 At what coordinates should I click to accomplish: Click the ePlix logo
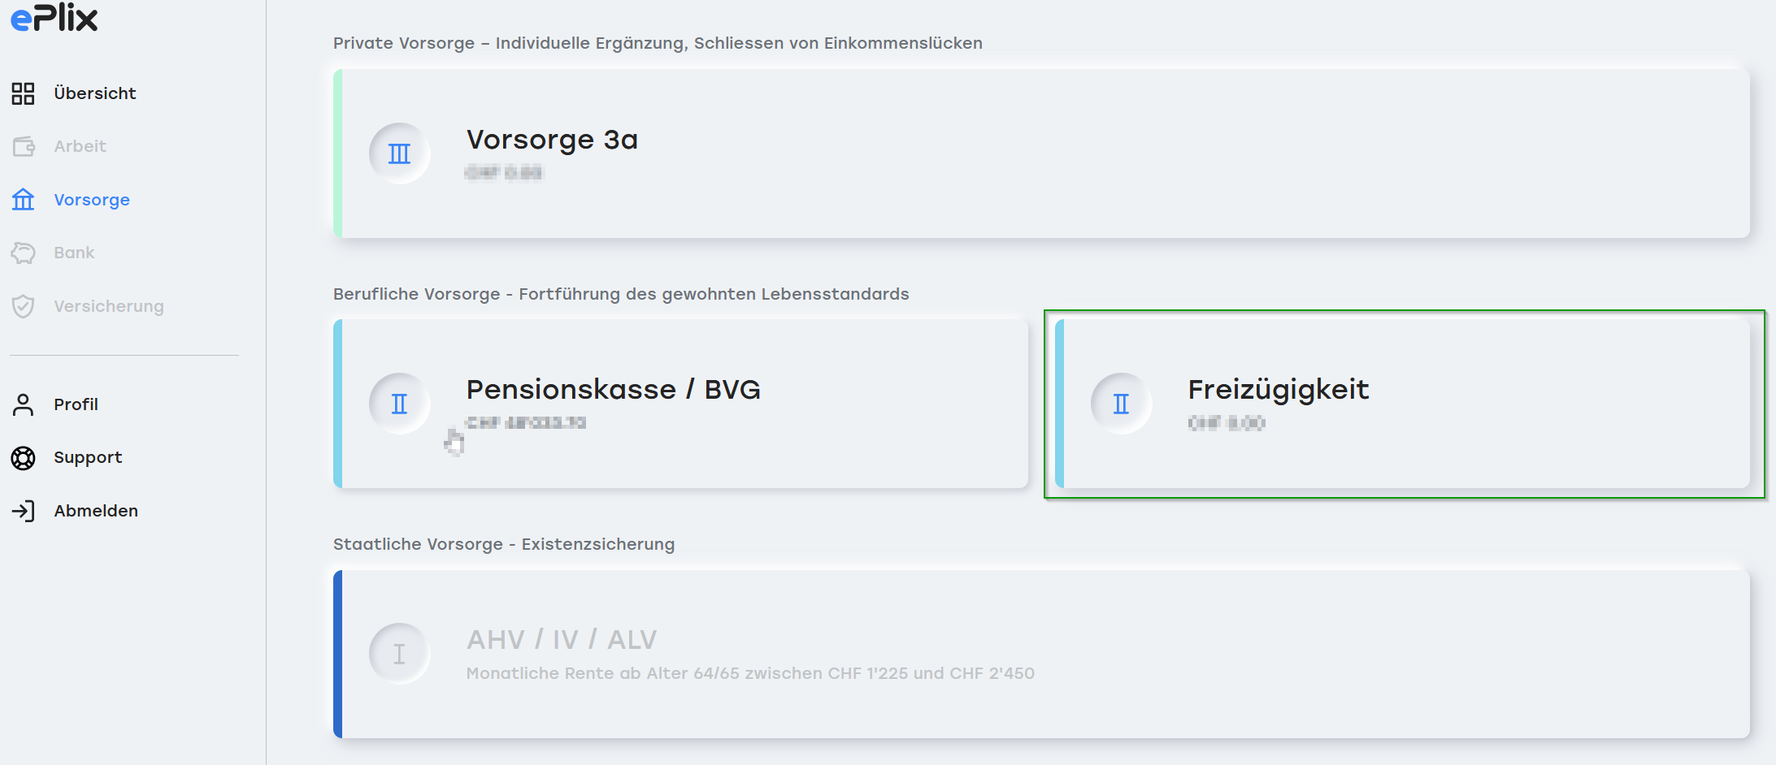[54, 17]
